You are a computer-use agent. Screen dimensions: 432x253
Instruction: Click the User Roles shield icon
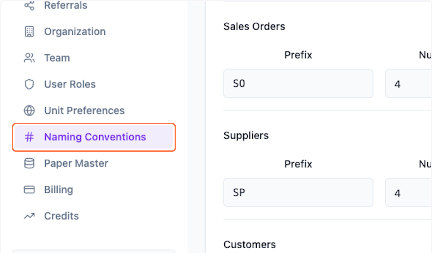pyautogui.click(x=29, y=84)
